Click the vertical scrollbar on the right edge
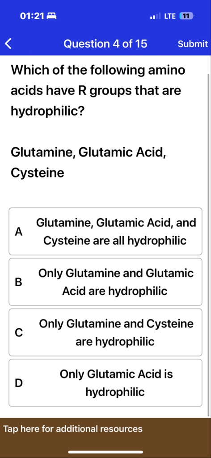The image size is (211, 458). point(208,245)
